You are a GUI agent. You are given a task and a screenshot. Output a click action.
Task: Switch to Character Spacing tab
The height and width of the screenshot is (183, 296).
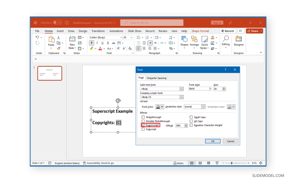tap(156, 78)
